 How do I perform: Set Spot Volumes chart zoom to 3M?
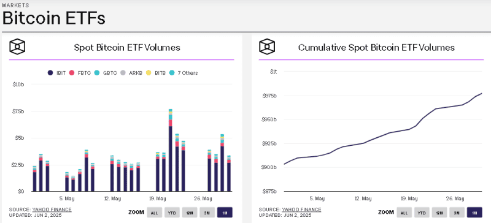tap(207, 213)
